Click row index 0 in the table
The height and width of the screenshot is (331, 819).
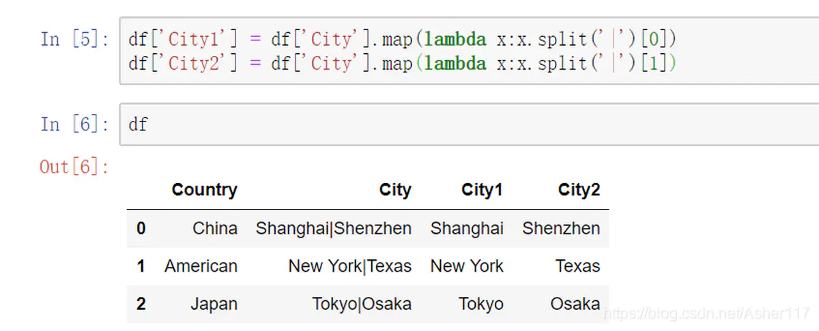point(141,228)
